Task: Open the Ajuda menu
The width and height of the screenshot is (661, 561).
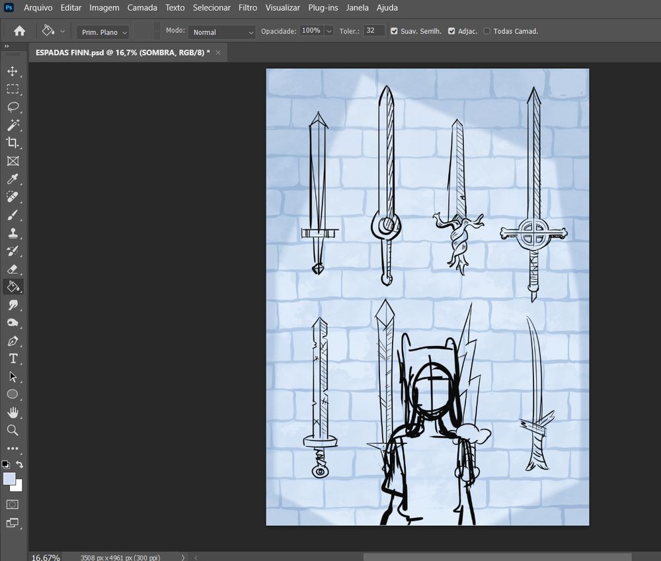Action: (387, 7)
